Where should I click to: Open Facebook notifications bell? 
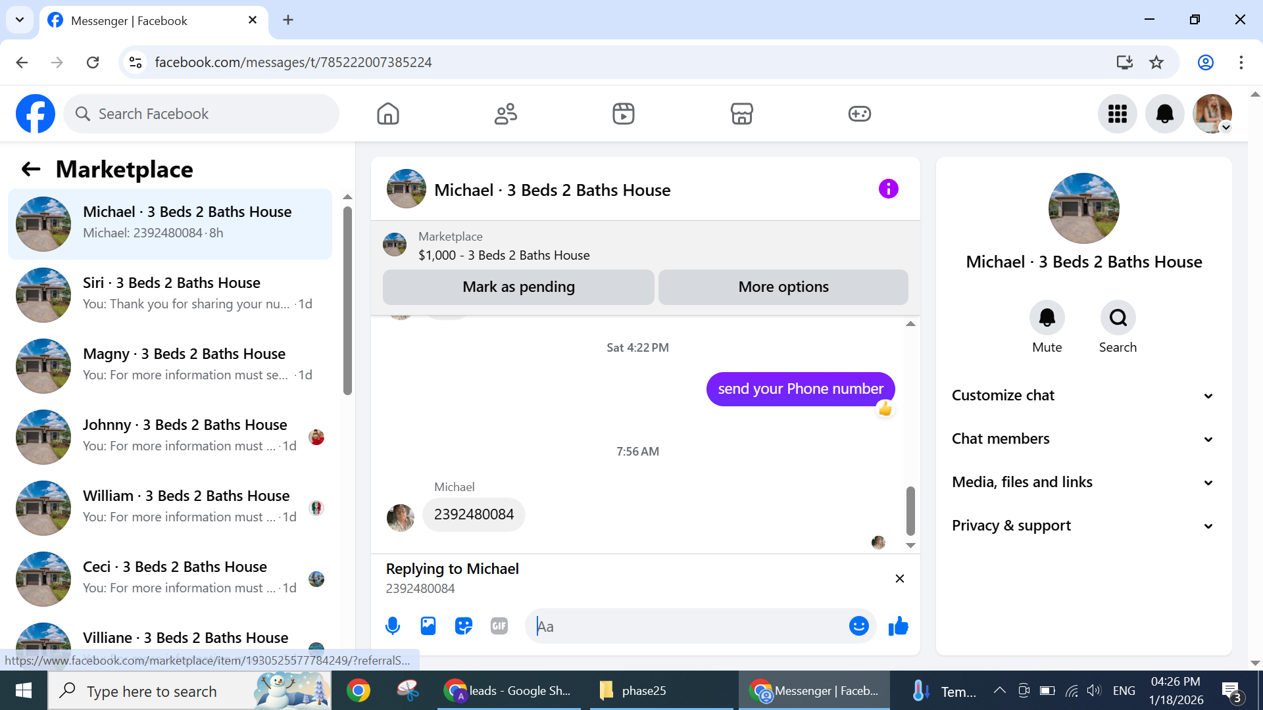coord(1164,114)
